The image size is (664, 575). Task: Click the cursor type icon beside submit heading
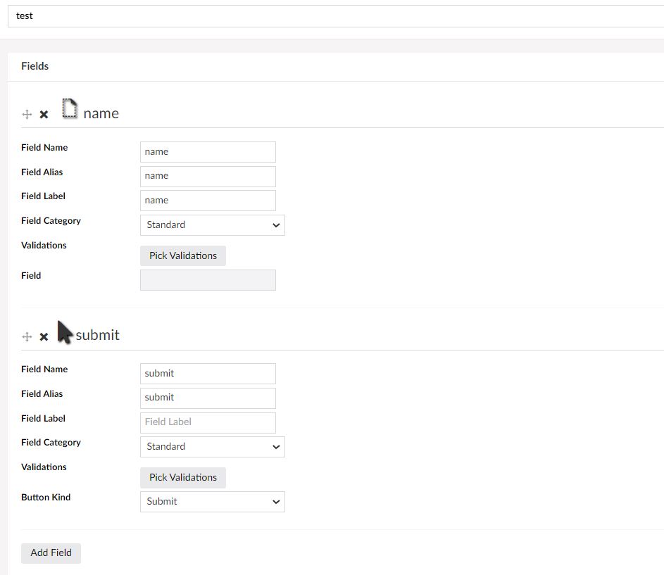[x=65, y=332]
